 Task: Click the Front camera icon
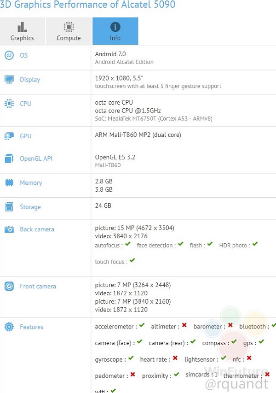pyautogui.click(x=9, y=286)
